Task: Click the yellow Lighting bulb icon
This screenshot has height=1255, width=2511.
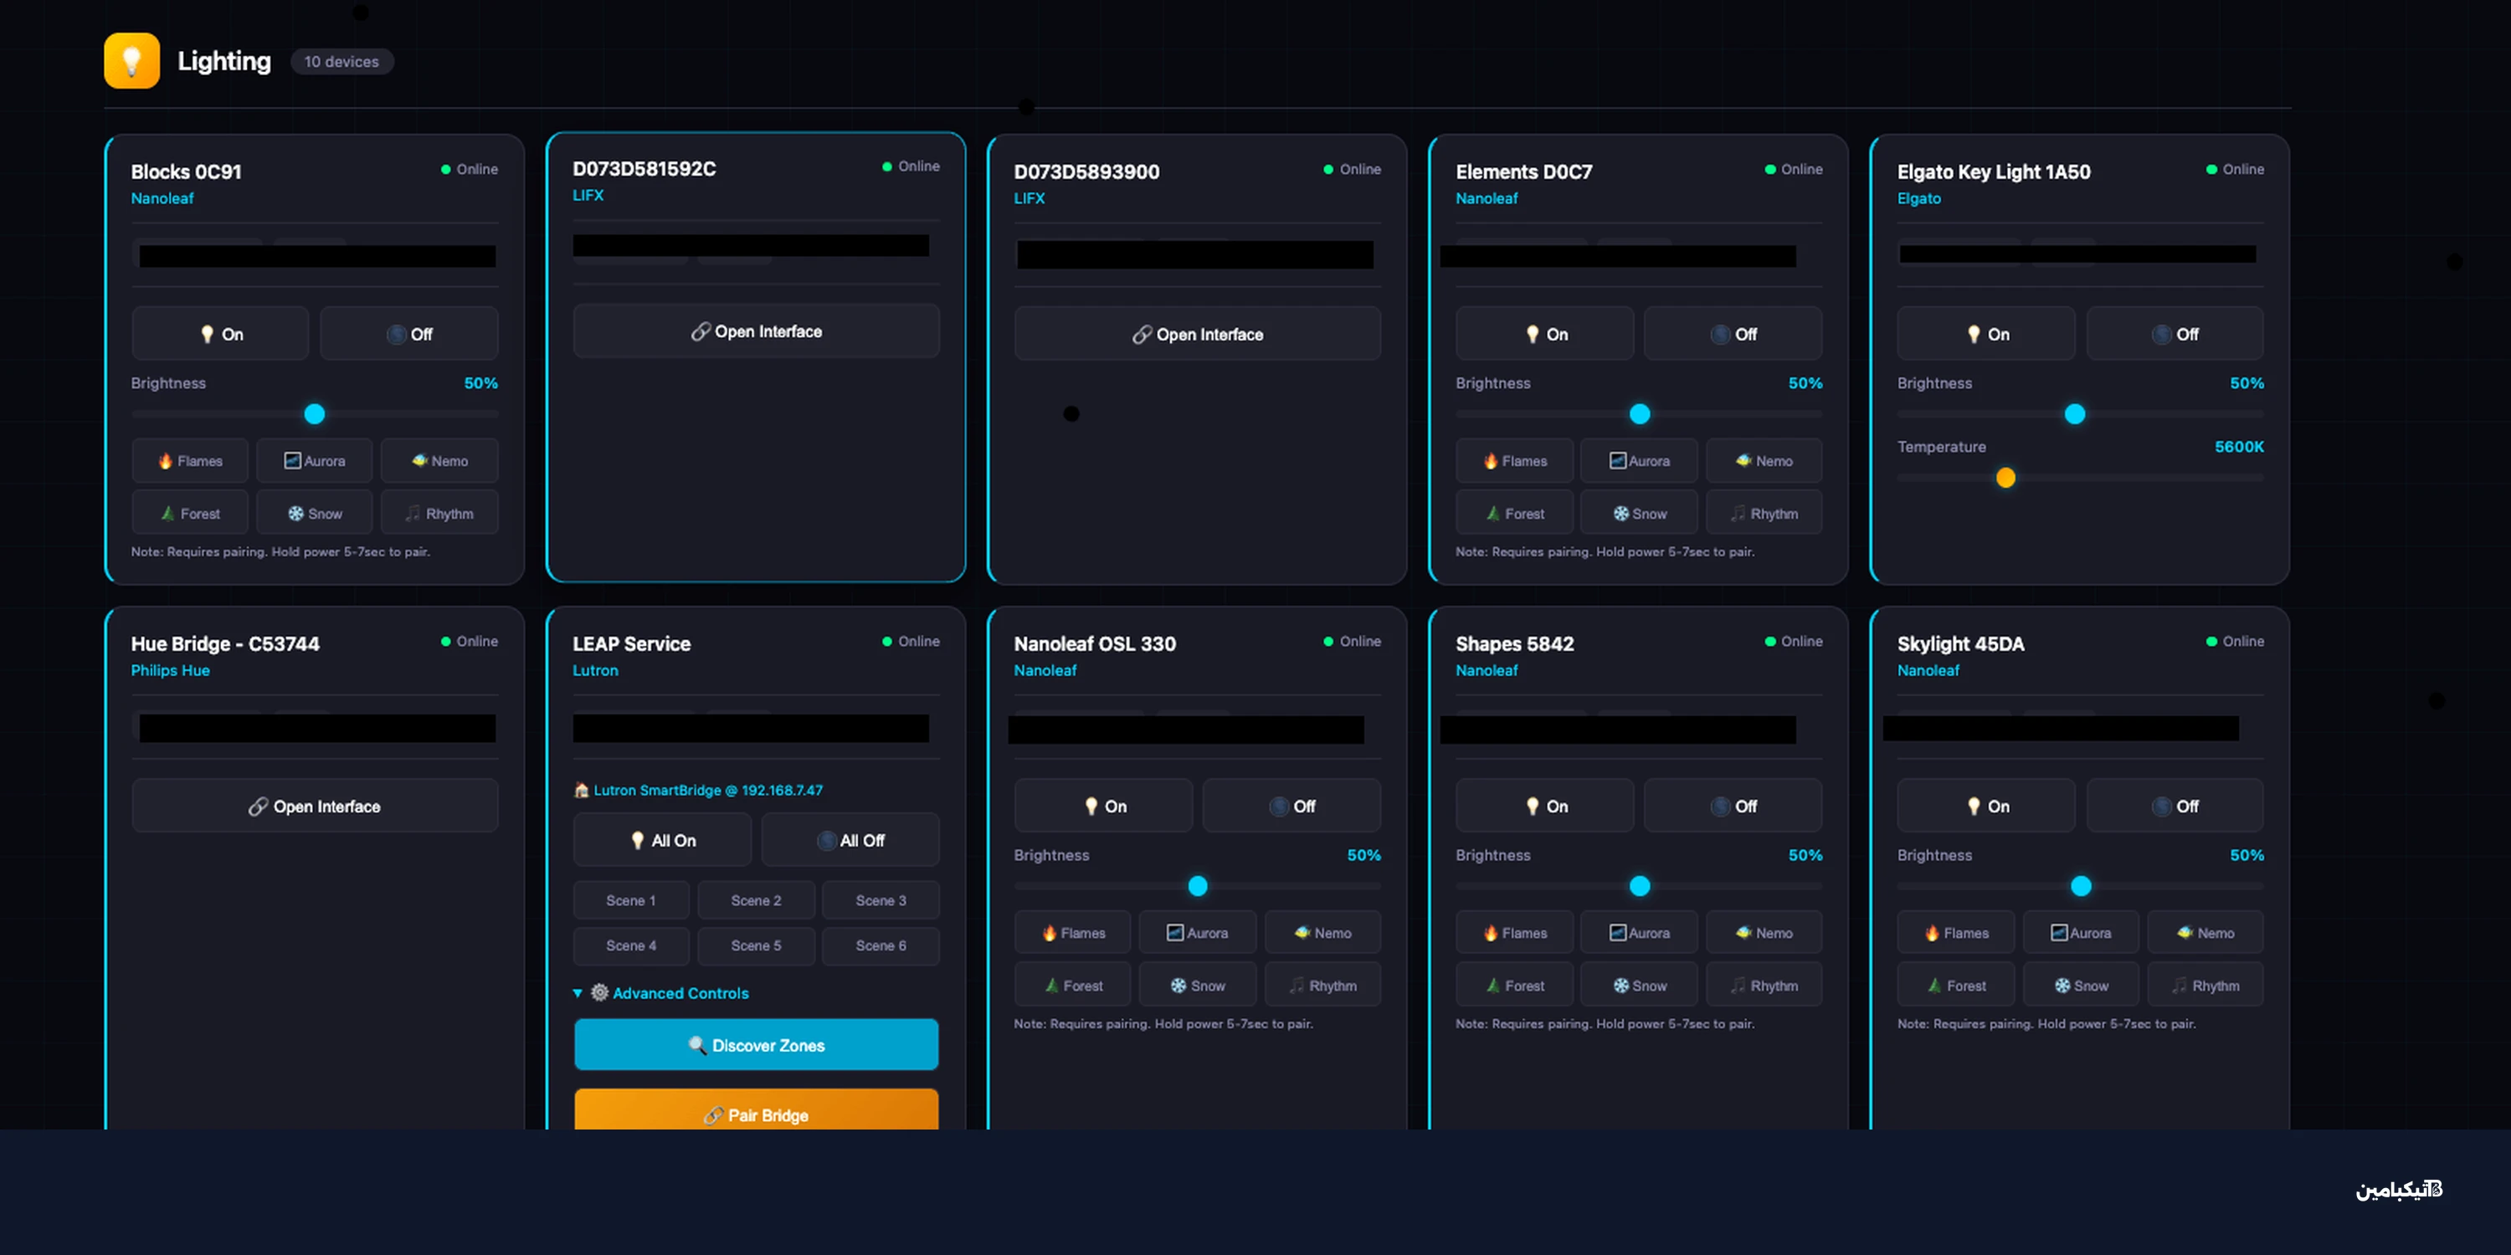Action: 131,60
